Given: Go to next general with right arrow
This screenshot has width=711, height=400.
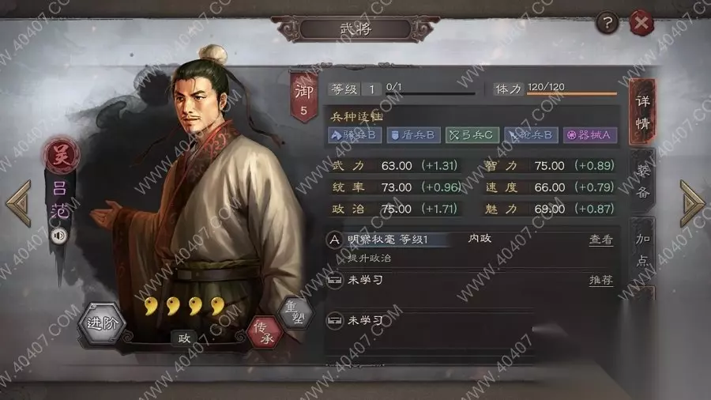Looking at the screenshot, I should [x=692, y=204].
